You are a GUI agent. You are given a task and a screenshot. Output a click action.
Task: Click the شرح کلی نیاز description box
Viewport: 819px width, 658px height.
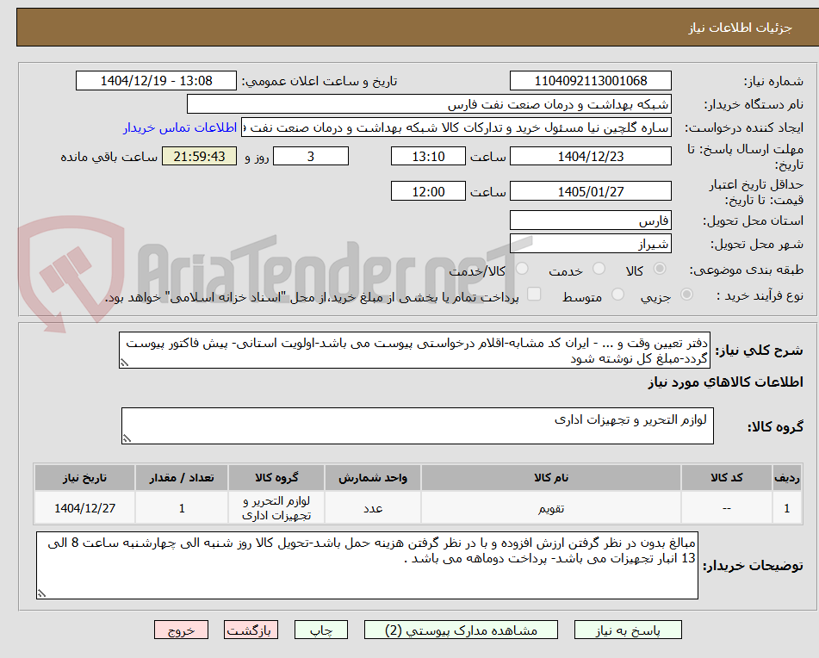pos(414,351)
